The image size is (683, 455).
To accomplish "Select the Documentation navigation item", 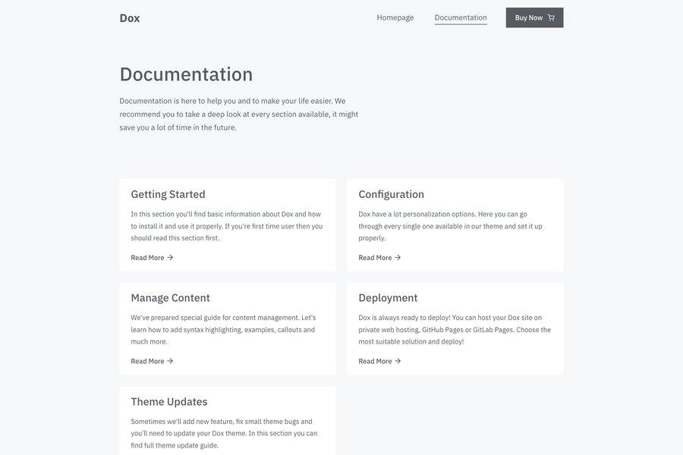I will point(460,15).
